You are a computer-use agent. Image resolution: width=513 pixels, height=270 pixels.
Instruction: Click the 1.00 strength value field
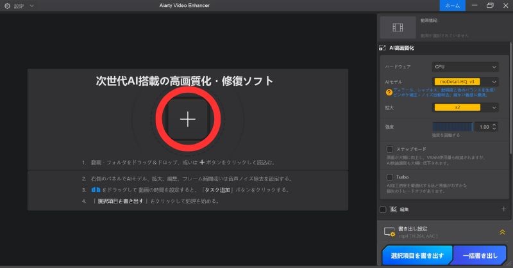(x=484, y=127)
